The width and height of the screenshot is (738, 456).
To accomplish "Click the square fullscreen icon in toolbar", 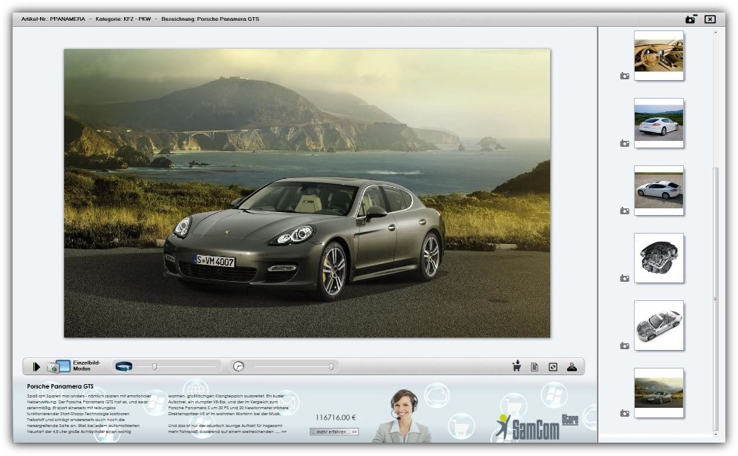I will (552, 366).
